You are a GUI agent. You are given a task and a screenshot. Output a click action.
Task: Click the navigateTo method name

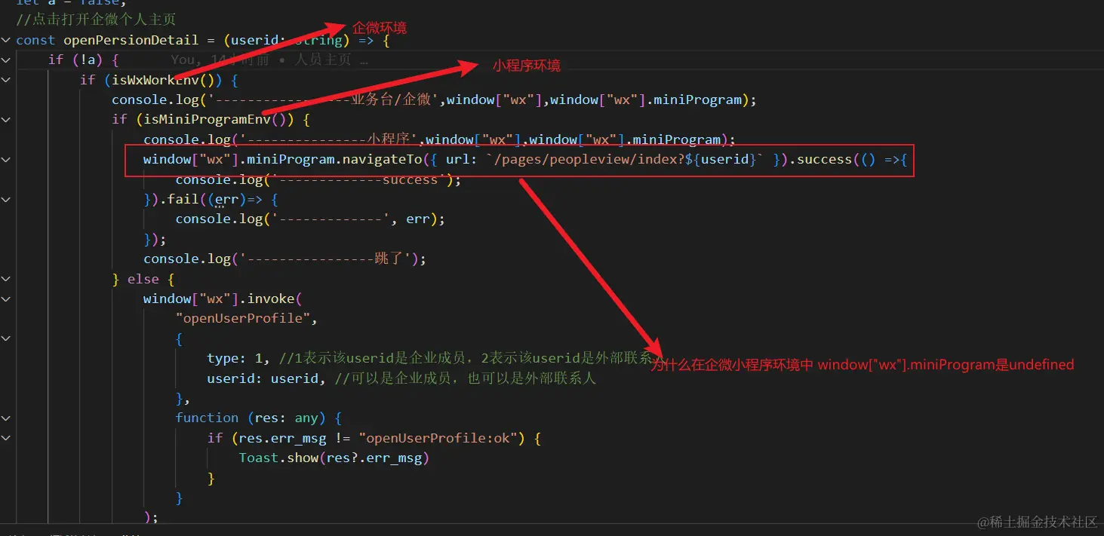point(383,159)
